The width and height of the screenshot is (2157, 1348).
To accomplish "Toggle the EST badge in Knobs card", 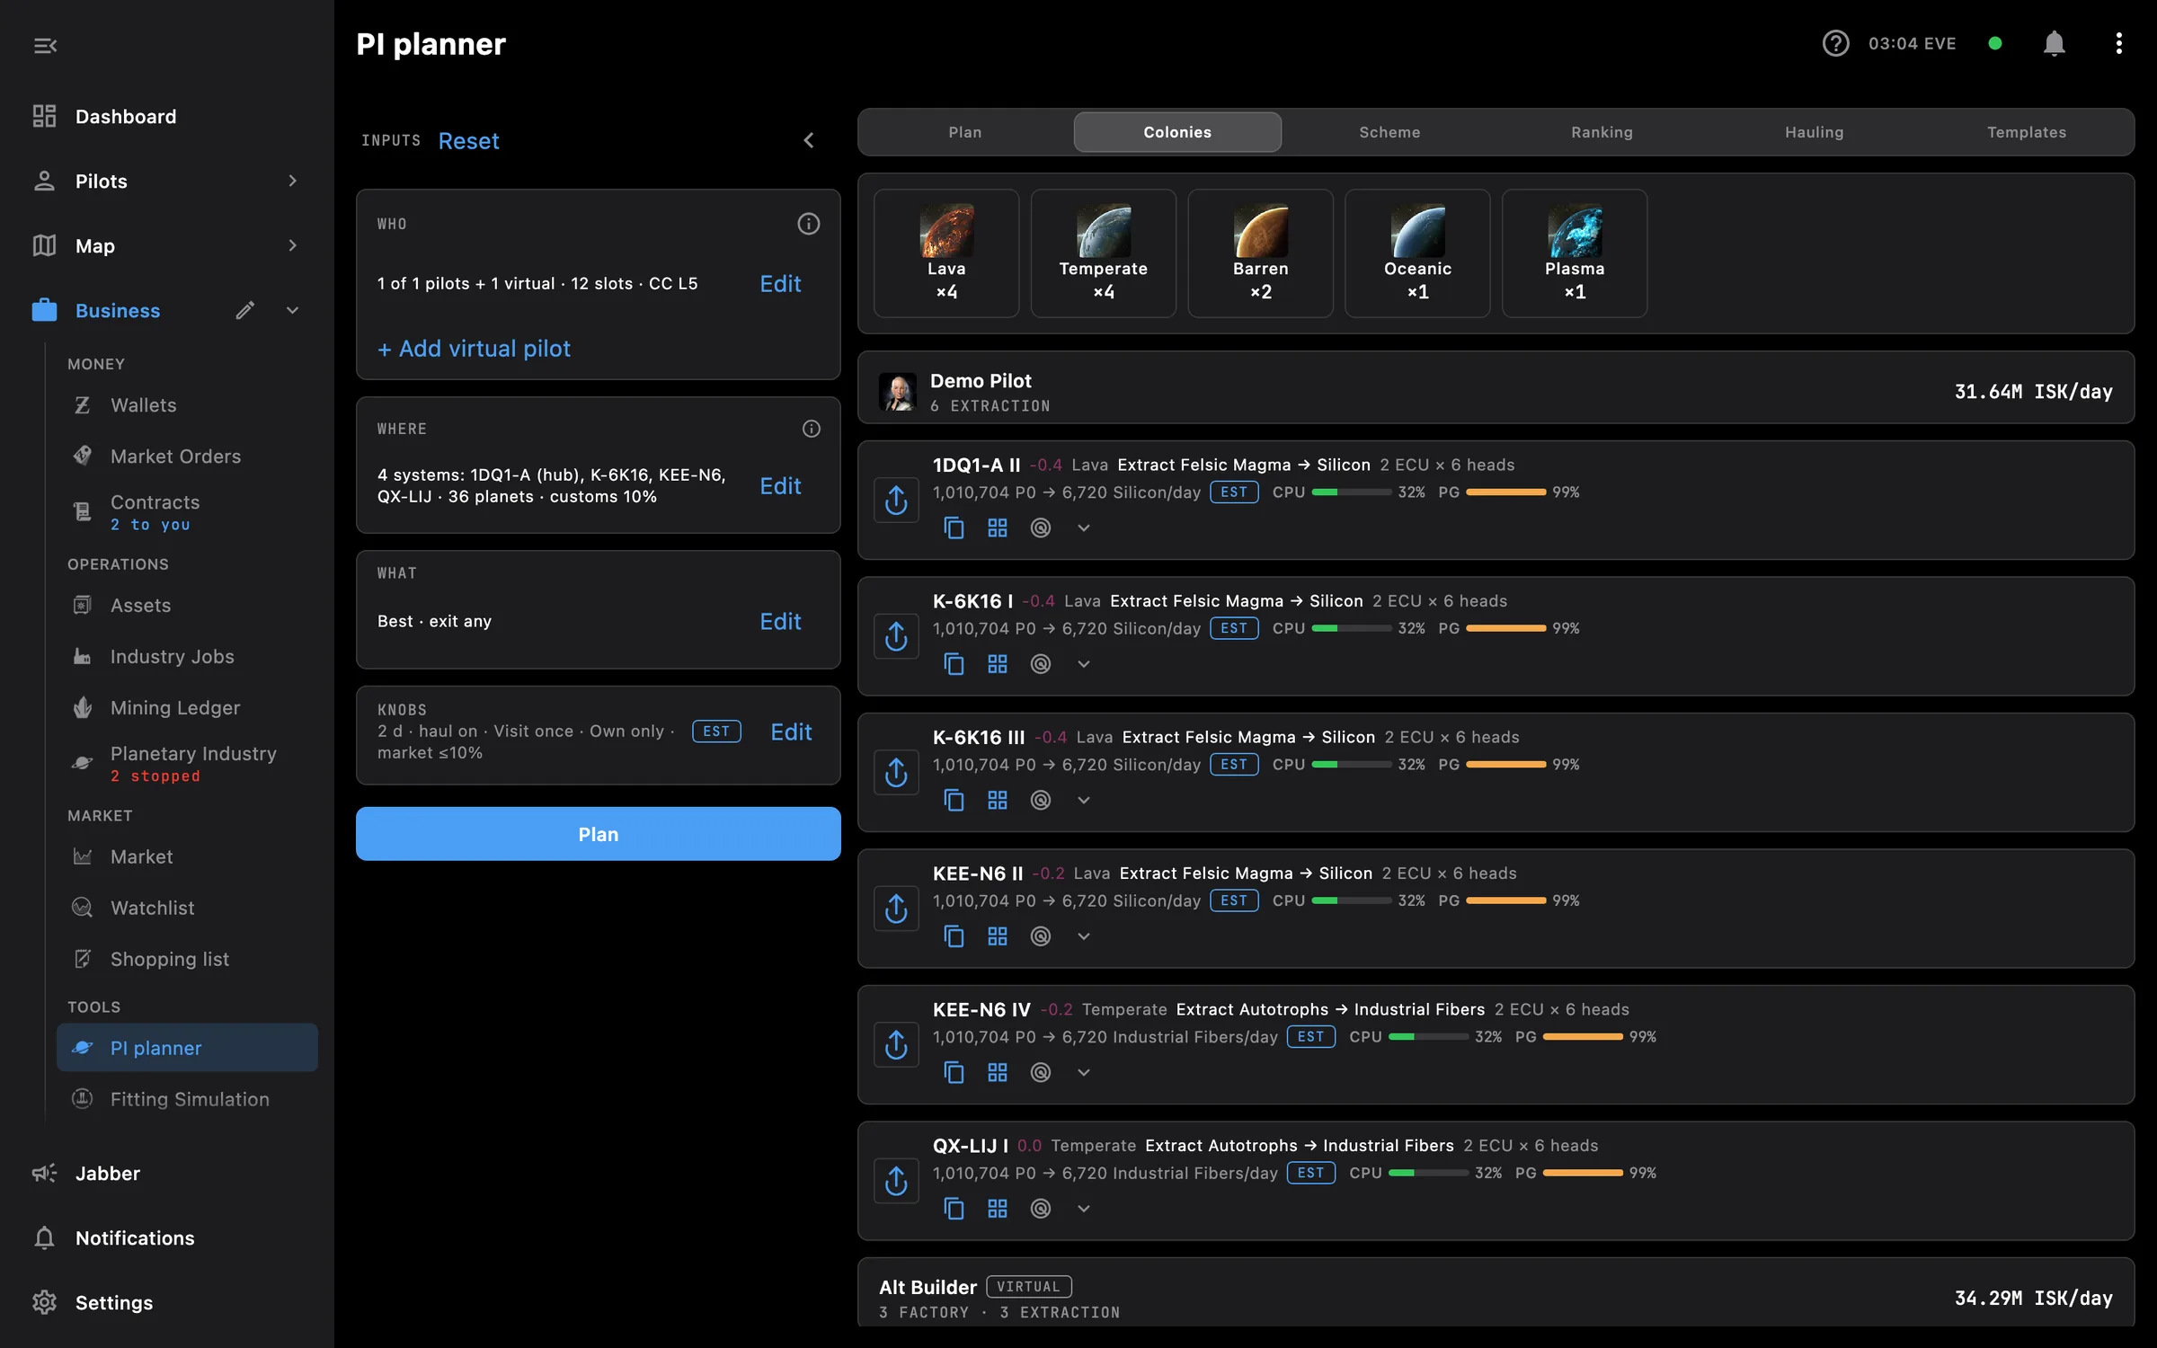I will (x=716, y=732).
